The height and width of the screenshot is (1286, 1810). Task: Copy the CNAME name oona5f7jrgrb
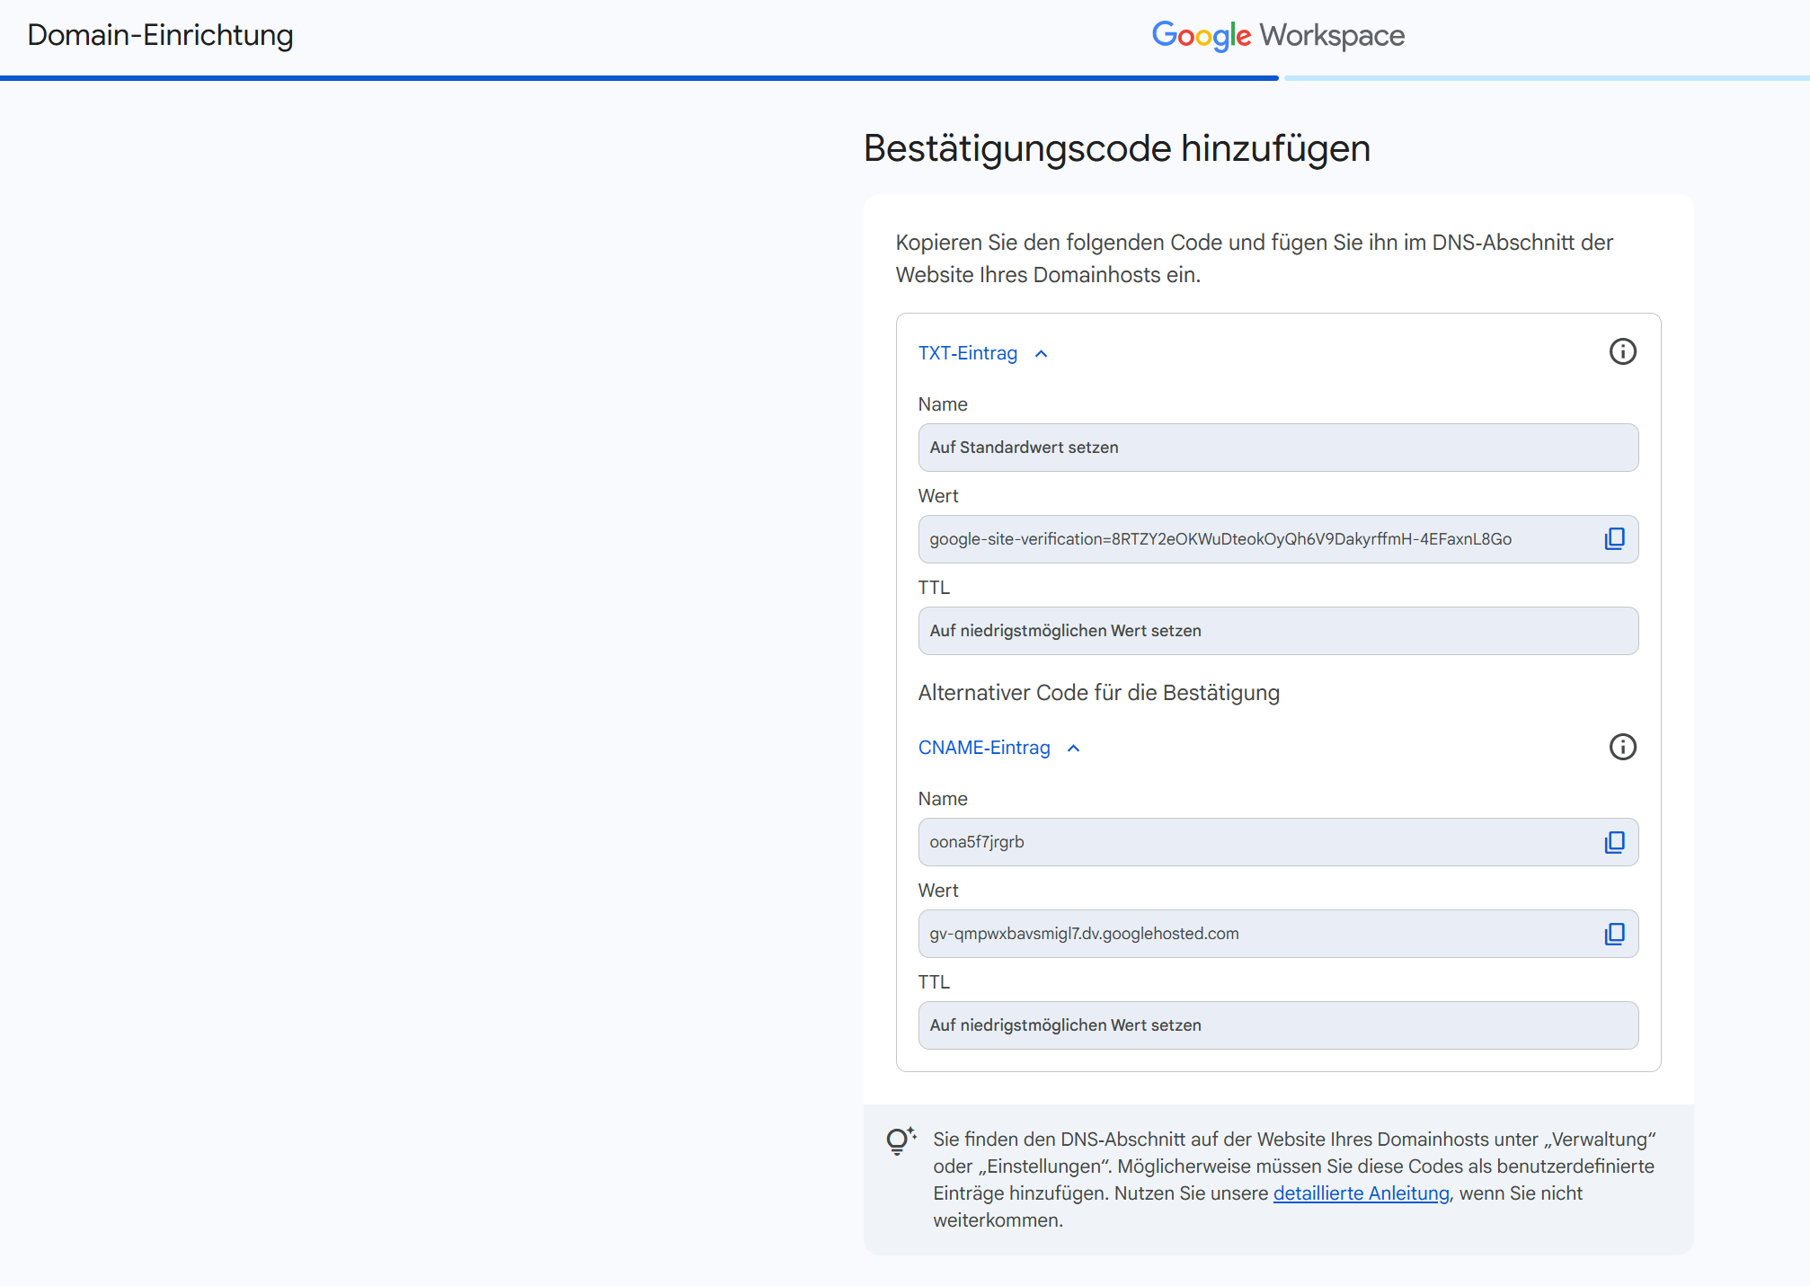point(1614,842)
